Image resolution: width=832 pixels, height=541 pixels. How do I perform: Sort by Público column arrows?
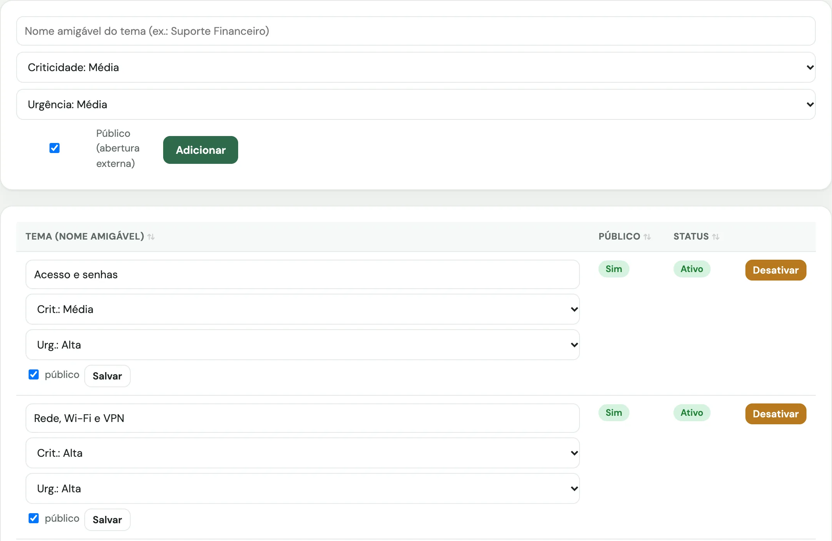click(647, 237)
